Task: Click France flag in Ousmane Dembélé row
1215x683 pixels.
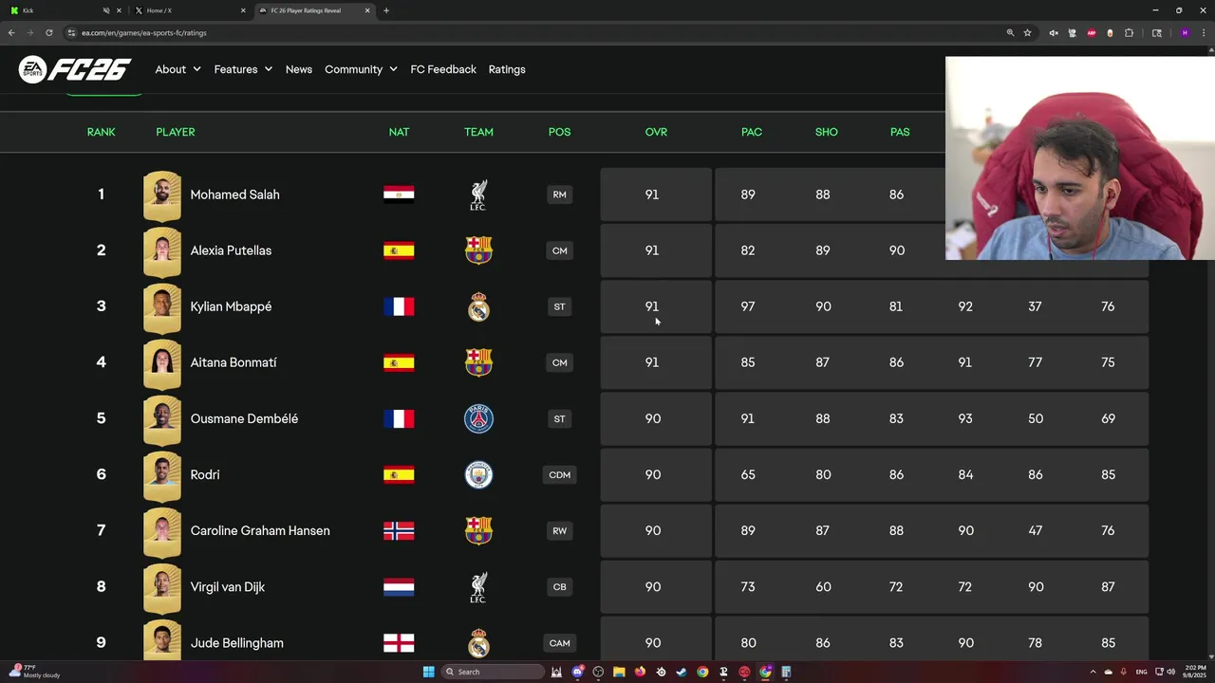Action: pos(399,418)
